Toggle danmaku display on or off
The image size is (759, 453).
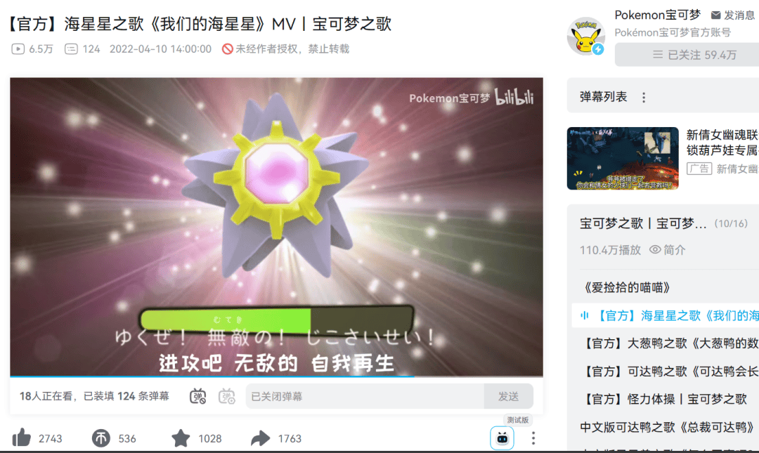point(197,396)
